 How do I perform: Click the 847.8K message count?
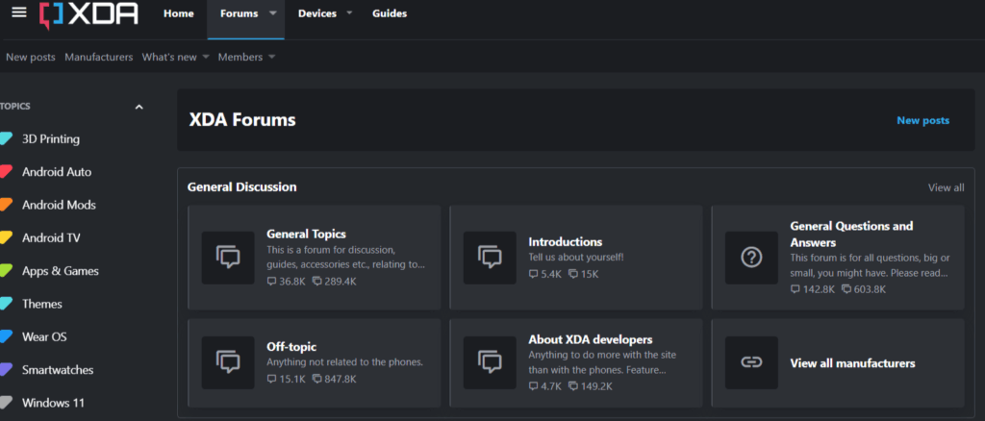click(x=341, y=379)
